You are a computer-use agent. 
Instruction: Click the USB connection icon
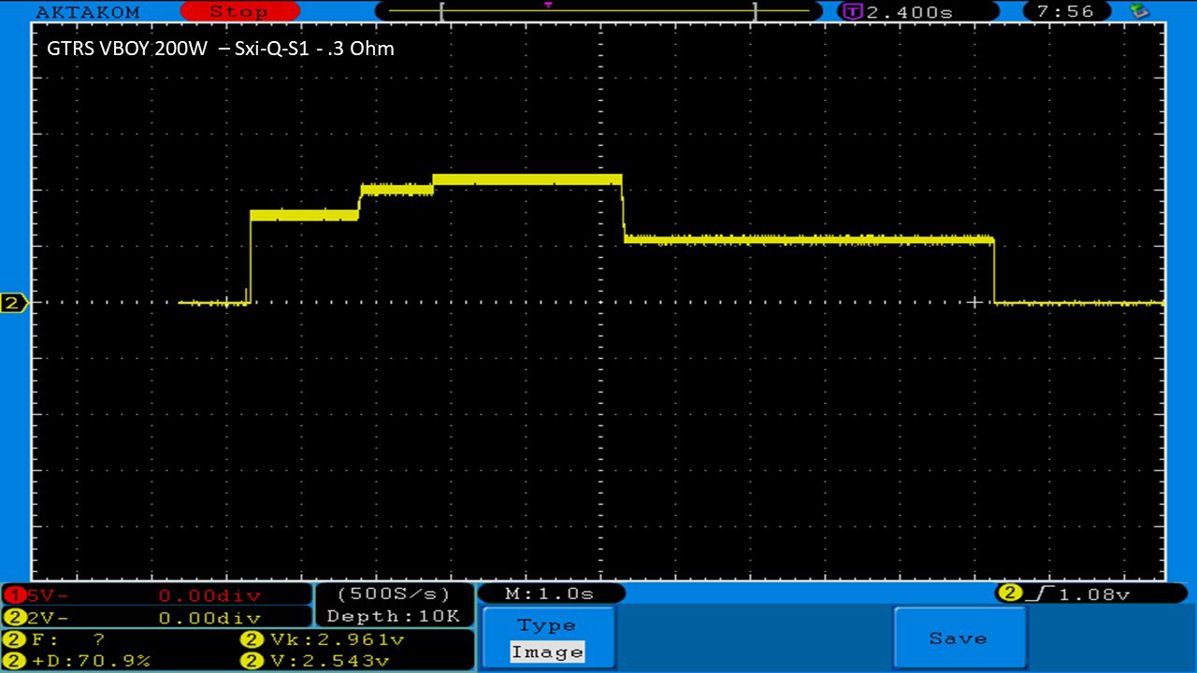click(1139, 11)
